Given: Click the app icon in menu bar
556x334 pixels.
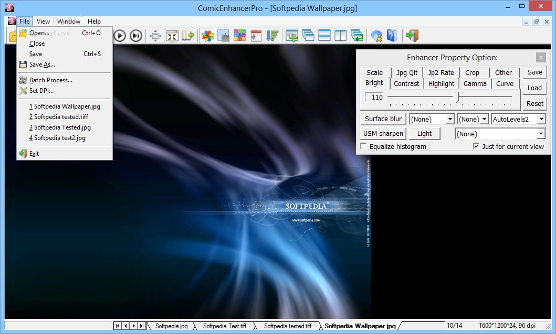Looking at the screenshot, I should pos(12,21).
